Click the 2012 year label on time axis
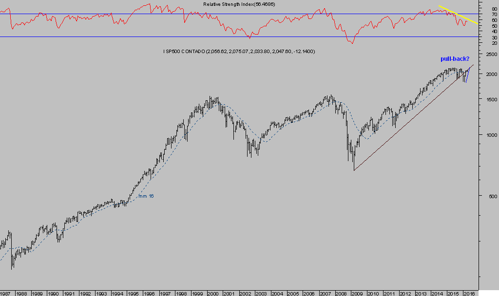Viewport: 499px width, 296px height. 405,294
